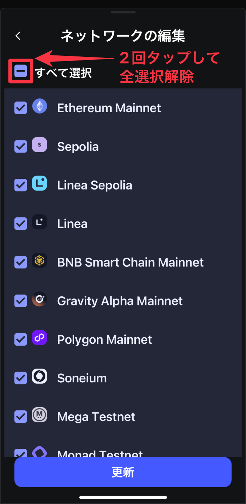Uncheck the Soneium checkbox
This screenshot has width=246, height=504.
20,379
